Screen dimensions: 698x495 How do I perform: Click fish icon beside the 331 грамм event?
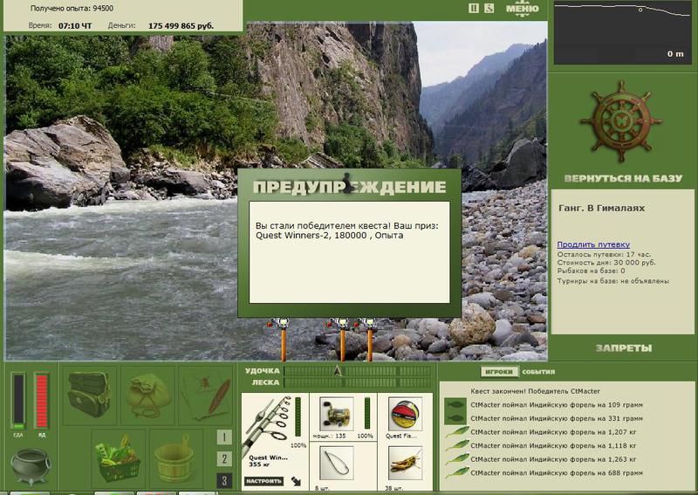(x=455, y=418)
